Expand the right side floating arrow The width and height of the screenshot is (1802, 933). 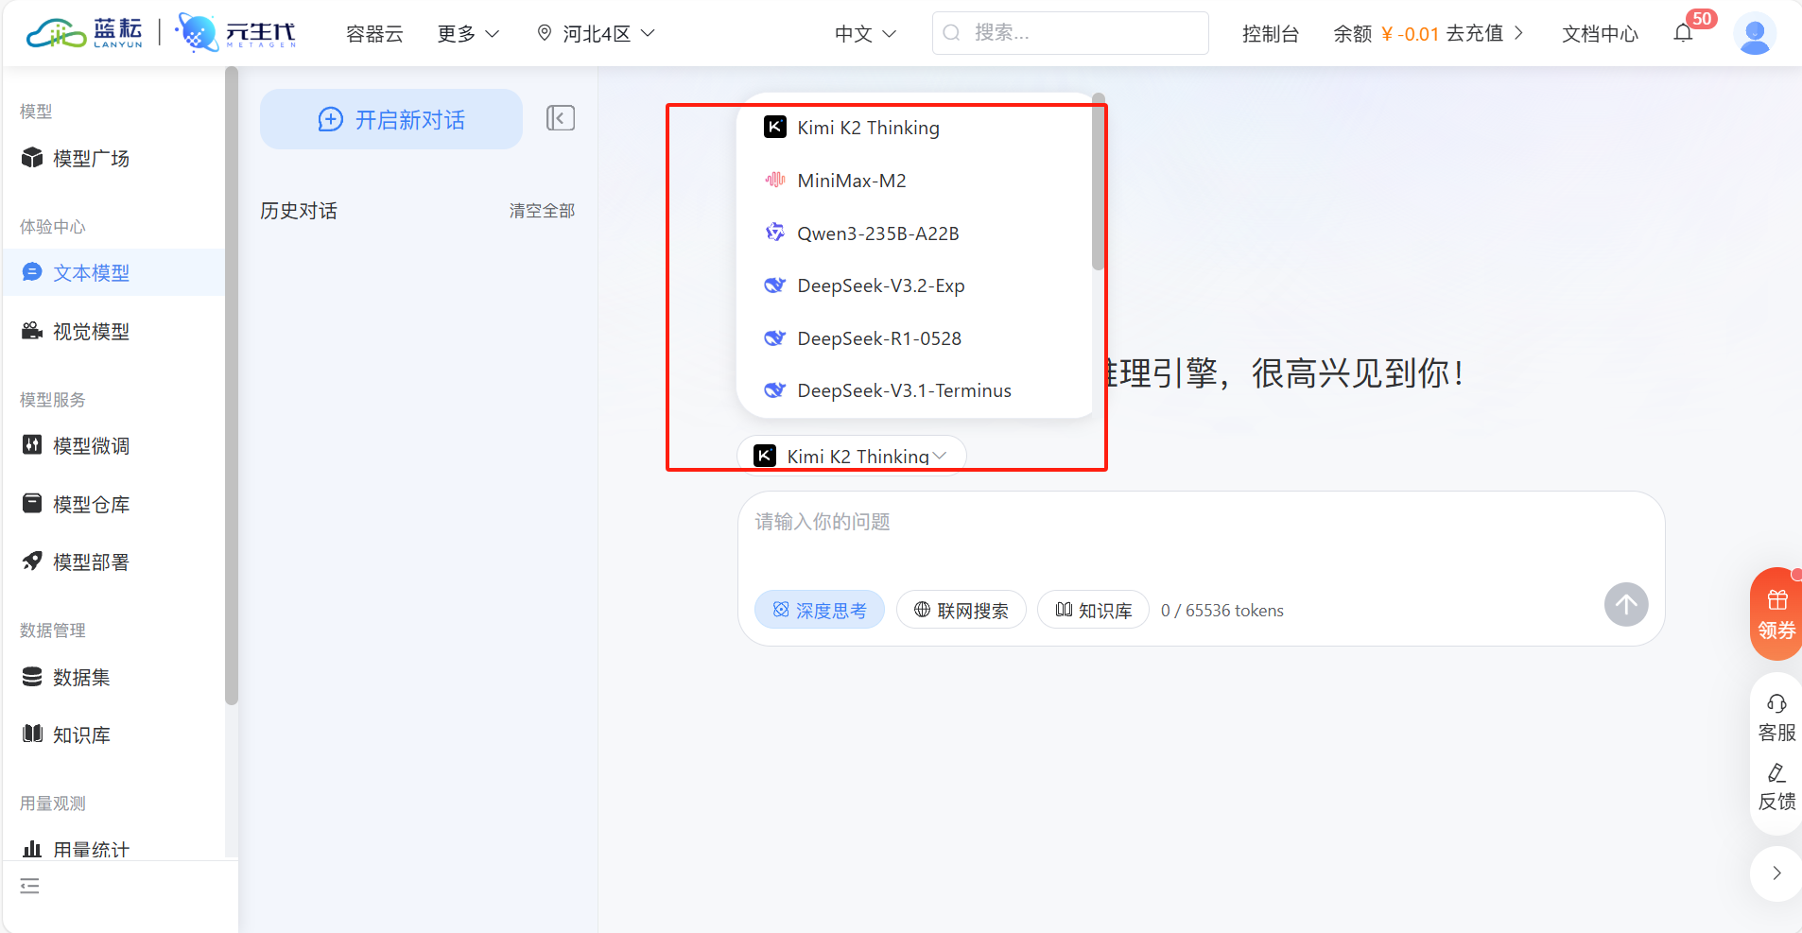[1776, 873]
